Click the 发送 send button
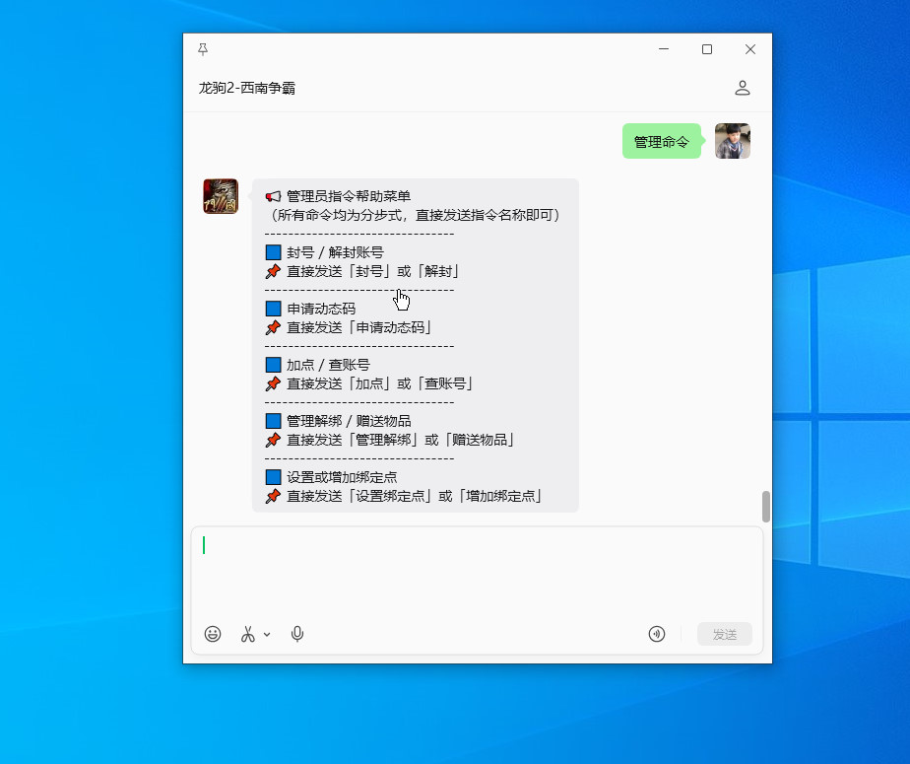 [x=724, y=635]
